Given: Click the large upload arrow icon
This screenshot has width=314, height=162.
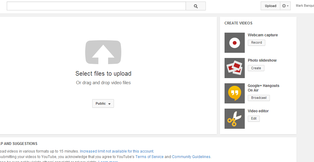Looking at the screenshot, I should (103, 52).
